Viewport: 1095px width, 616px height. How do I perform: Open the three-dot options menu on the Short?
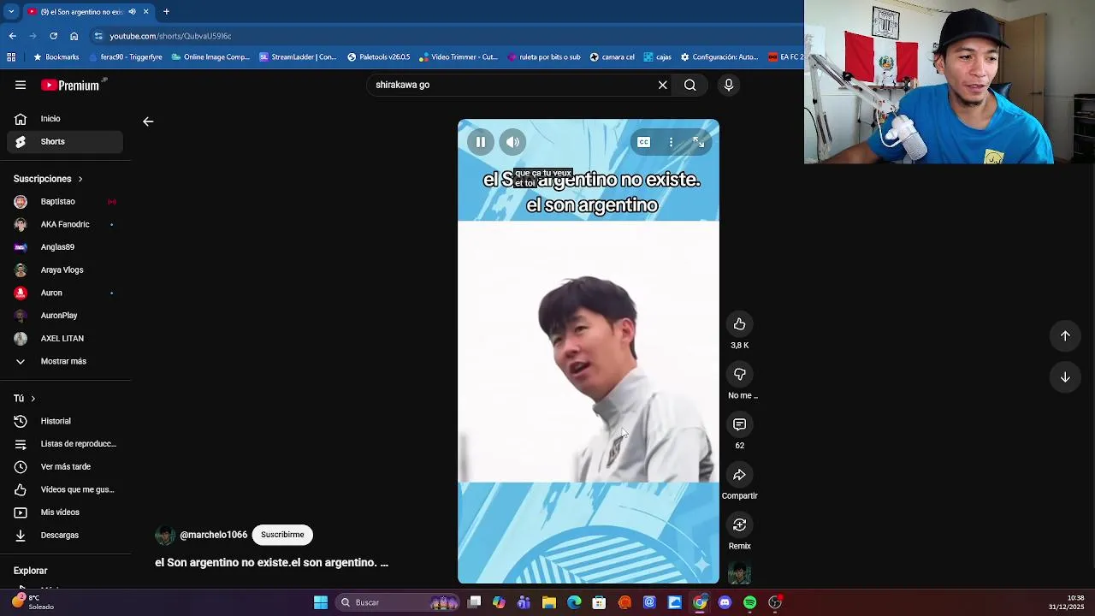click(671, 142)
